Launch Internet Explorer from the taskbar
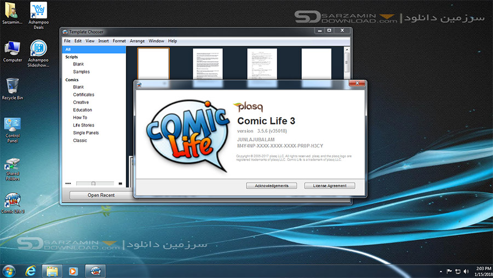Viewport: 493px width, 278px height. [31, 271]
